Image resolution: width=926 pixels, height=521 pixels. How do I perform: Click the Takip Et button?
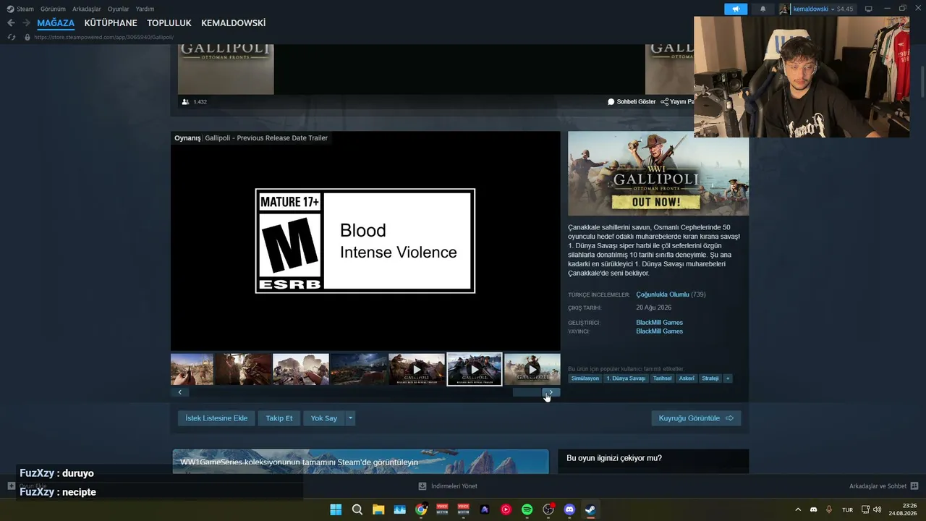click(x=279, y=418)
